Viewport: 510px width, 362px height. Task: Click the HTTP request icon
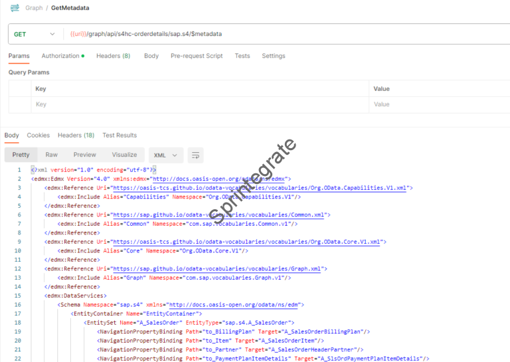(x=15, y=7)
